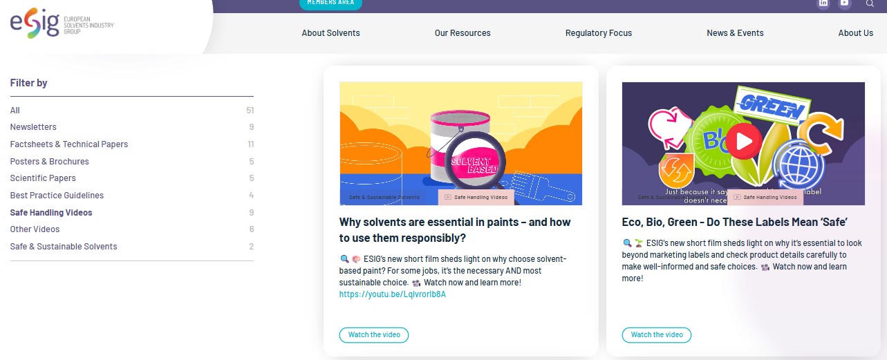Open the Members Area button
887x360 pixels.
[330, 3]
